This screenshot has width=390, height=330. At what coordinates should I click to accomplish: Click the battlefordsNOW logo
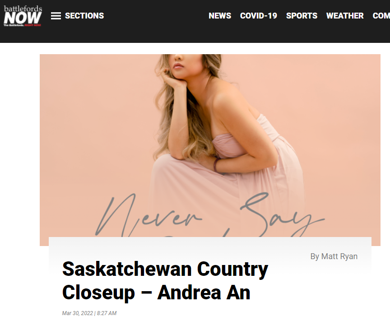23,16
